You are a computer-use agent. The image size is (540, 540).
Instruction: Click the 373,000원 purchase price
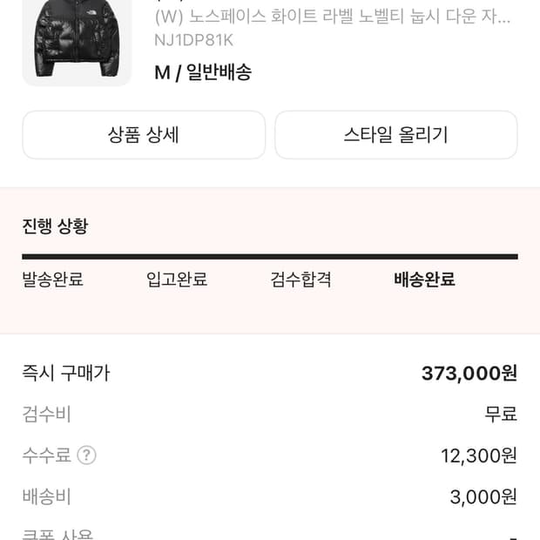(469, 373)
